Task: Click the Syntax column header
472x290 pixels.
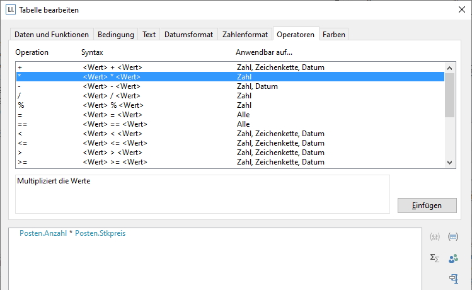Action: tap(93, 52)
